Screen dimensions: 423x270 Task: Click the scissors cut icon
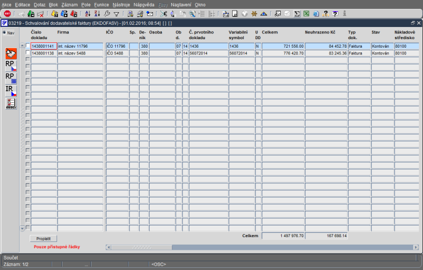coord(163,14)
